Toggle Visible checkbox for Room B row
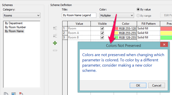 102,37
